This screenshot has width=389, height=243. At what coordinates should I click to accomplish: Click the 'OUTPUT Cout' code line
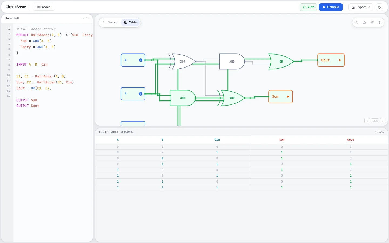pyautogui.click(x=28, y=106)
